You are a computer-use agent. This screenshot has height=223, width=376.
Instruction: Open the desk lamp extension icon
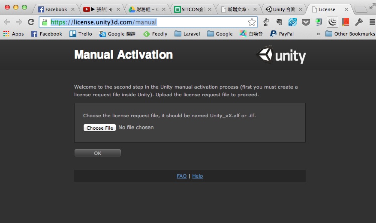[266, 22]
